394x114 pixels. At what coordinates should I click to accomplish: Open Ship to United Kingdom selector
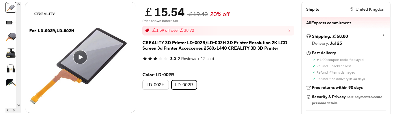[x=368, y=9]
